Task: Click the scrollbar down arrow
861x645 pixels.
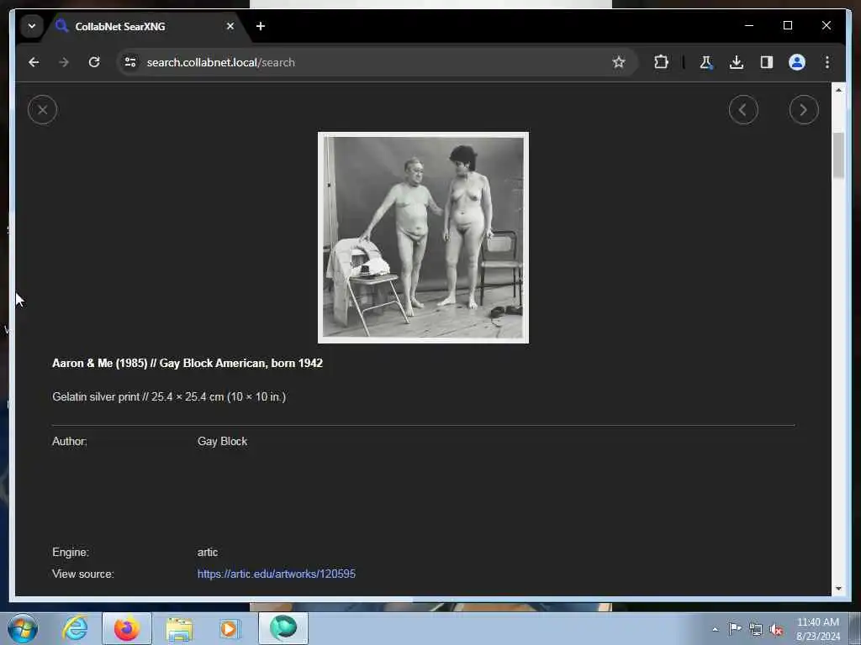Action: 838,589
